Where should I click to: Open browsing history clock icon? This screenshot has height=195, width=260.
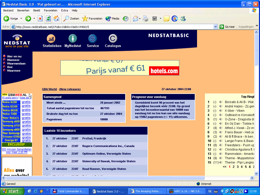(125, 19)
